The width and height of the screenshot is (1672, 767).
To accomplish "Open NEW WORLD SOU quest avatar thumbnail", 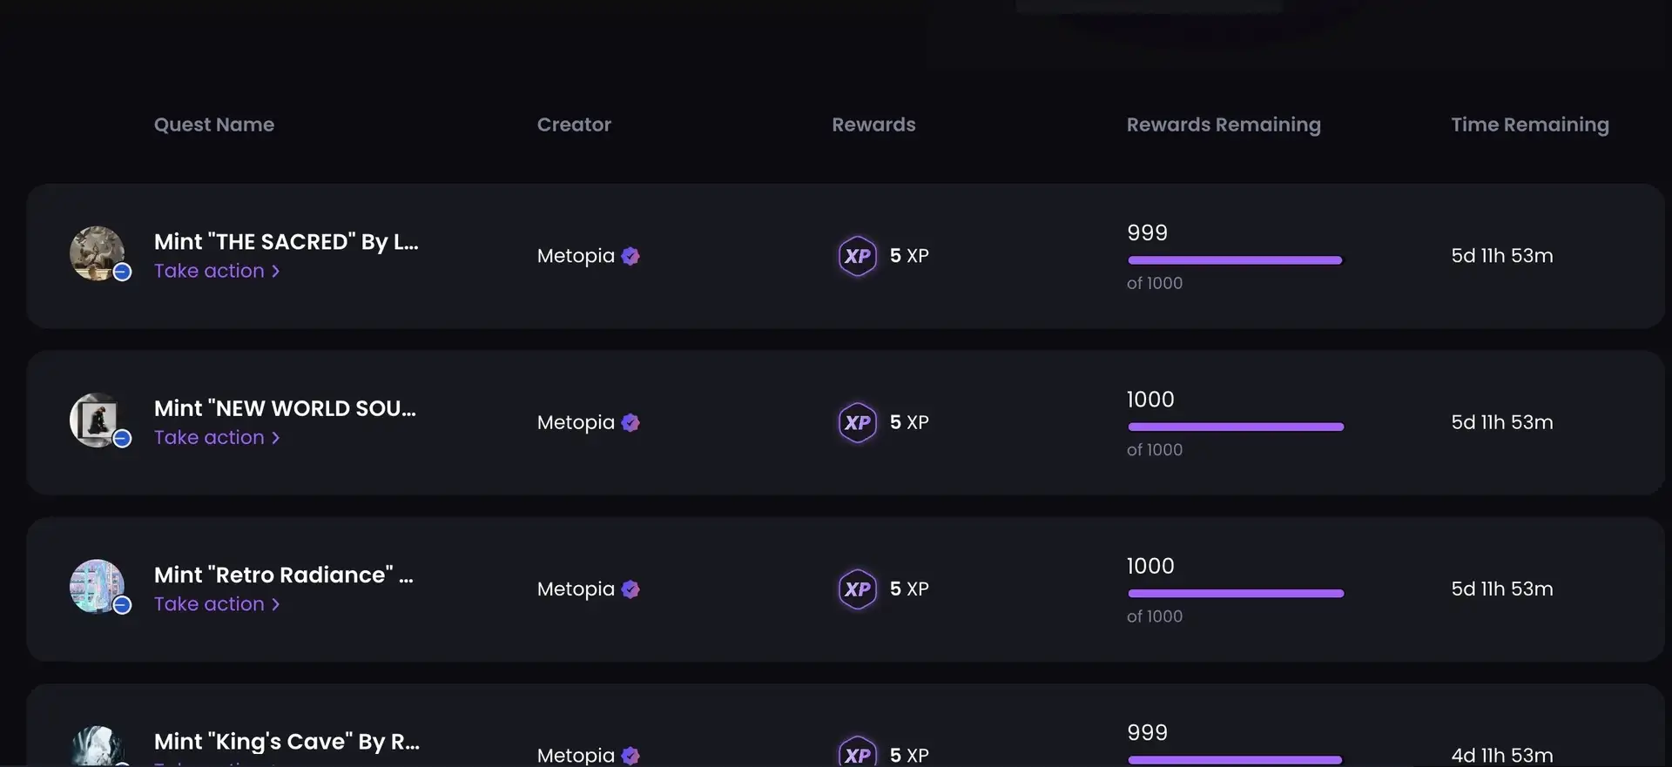I will tap(97, 420).
